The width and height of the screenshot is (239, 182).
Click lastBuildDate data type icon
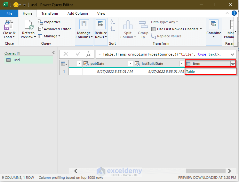137,64
